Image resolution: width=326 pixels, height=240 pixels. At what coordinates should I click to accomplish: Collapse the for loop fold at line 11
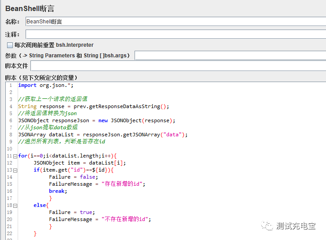pyautogui.click(x=15, y=156)
